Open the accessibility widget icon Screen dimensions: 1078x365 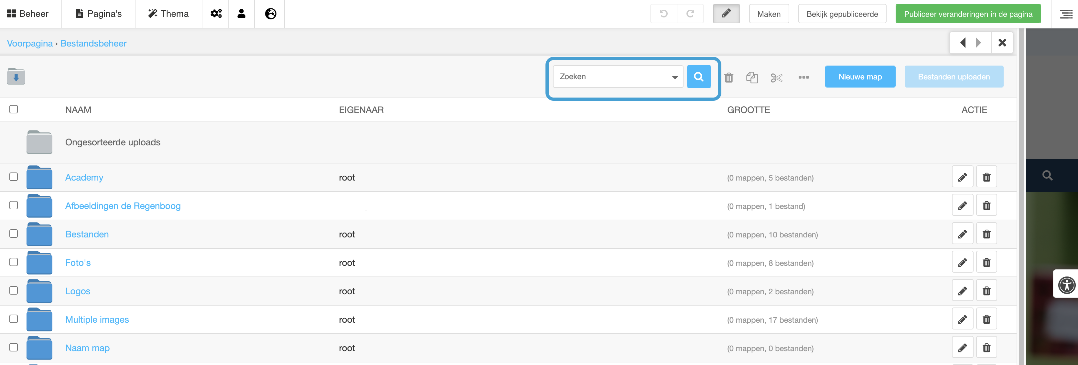tap(1066, 285)
